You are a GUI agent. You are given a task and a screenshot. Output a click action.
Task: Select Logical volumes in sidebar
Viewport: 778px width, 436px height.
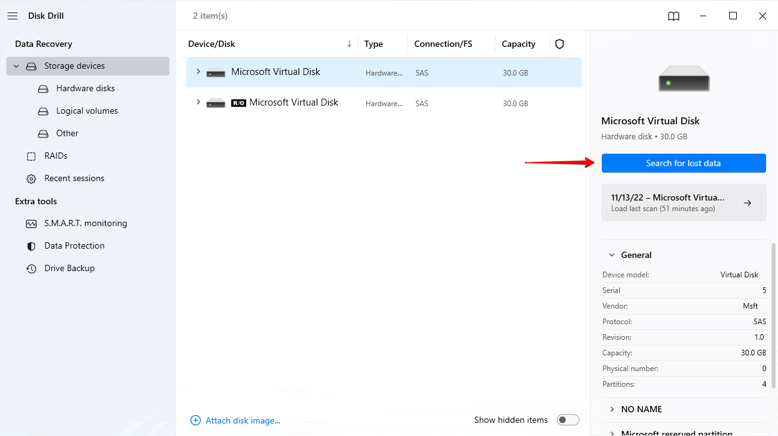point(87,111)
